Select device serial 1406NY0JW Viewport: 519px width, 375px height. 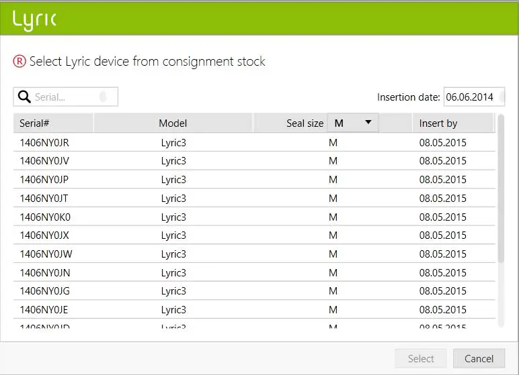[x=46, y=254]
